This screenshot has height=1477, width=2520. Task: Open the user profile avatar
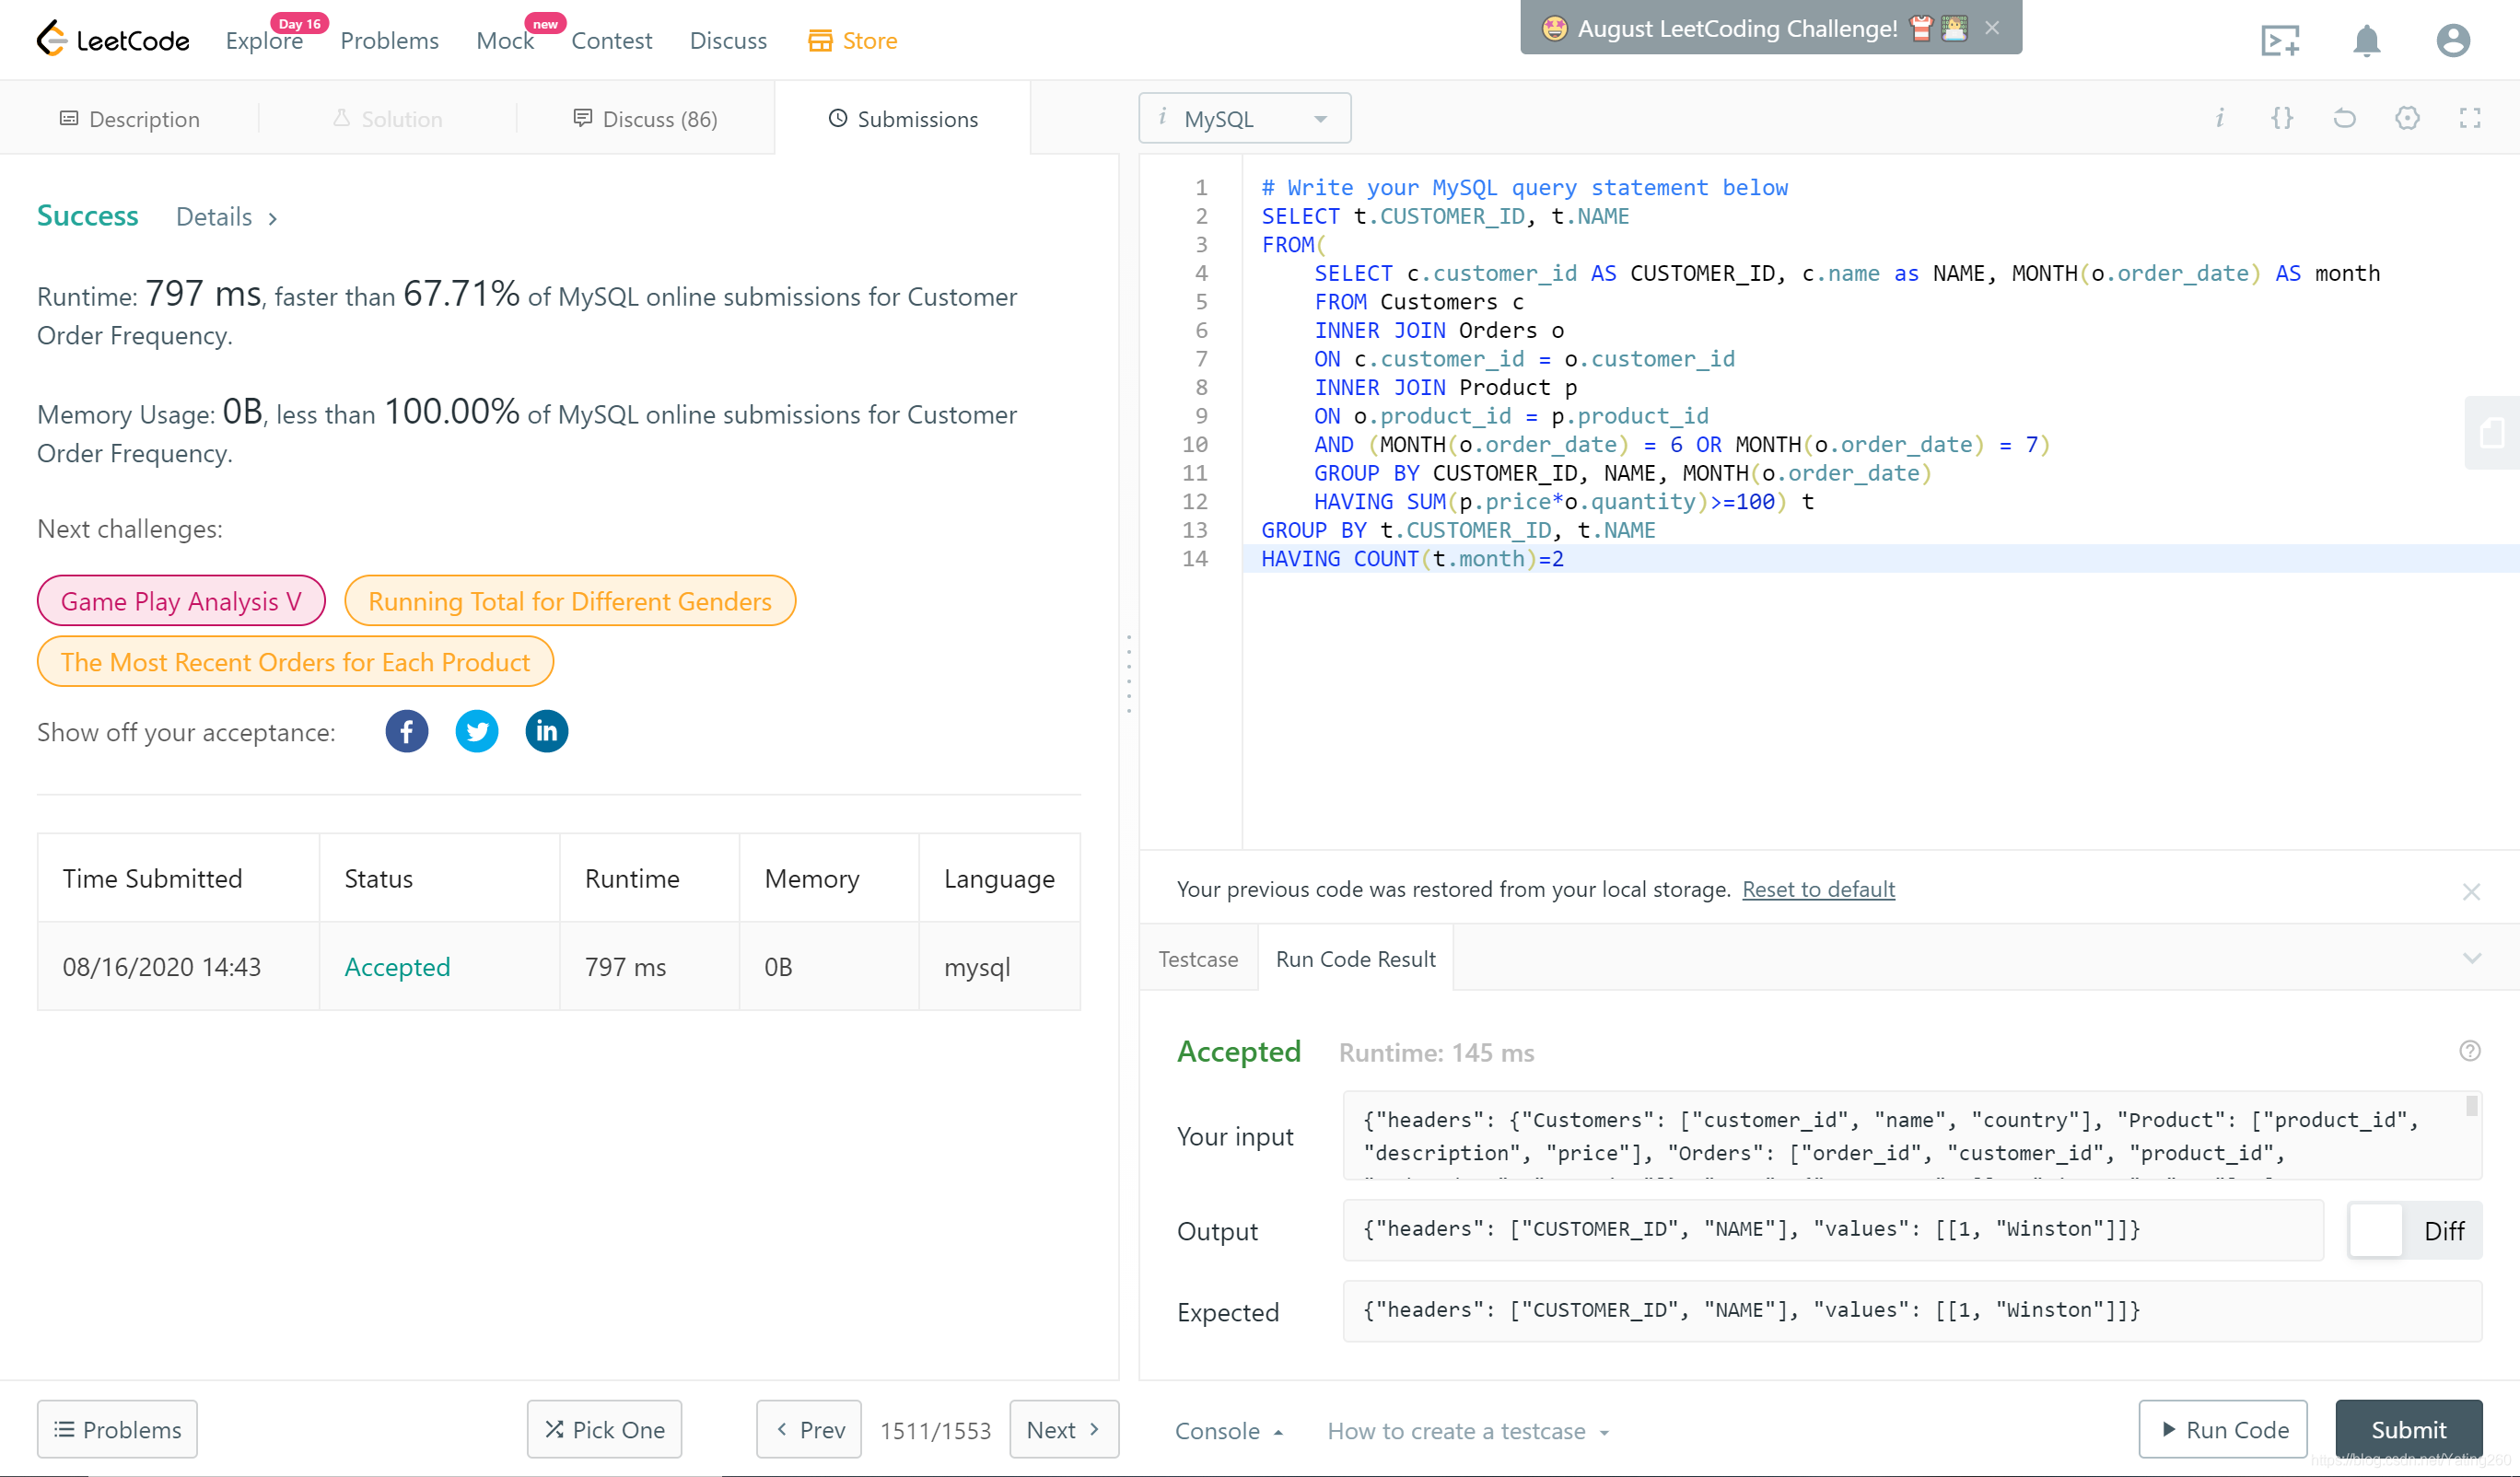[2452, 41]
